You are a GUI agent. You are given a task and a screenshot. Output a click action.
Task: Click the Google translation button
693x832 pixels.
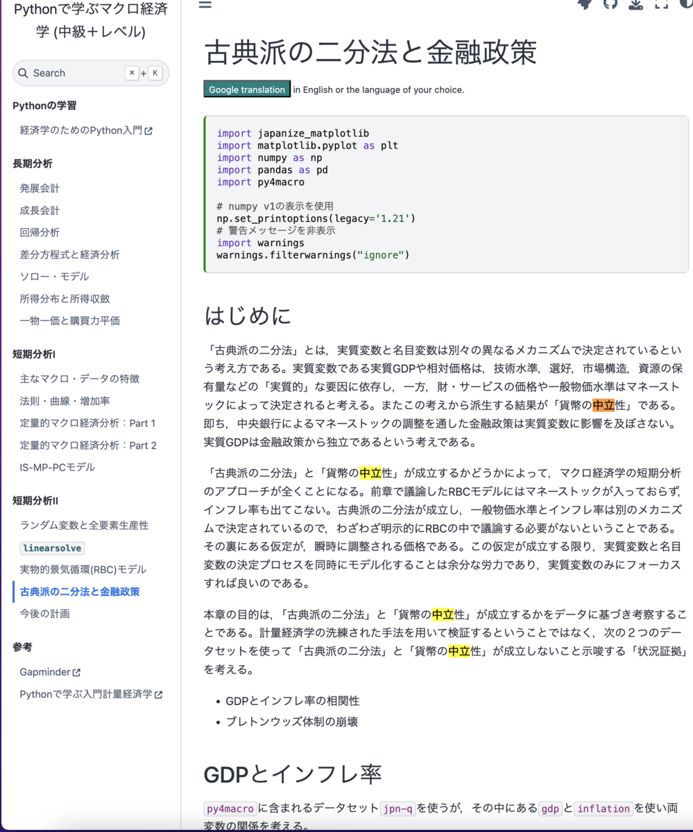247,89
